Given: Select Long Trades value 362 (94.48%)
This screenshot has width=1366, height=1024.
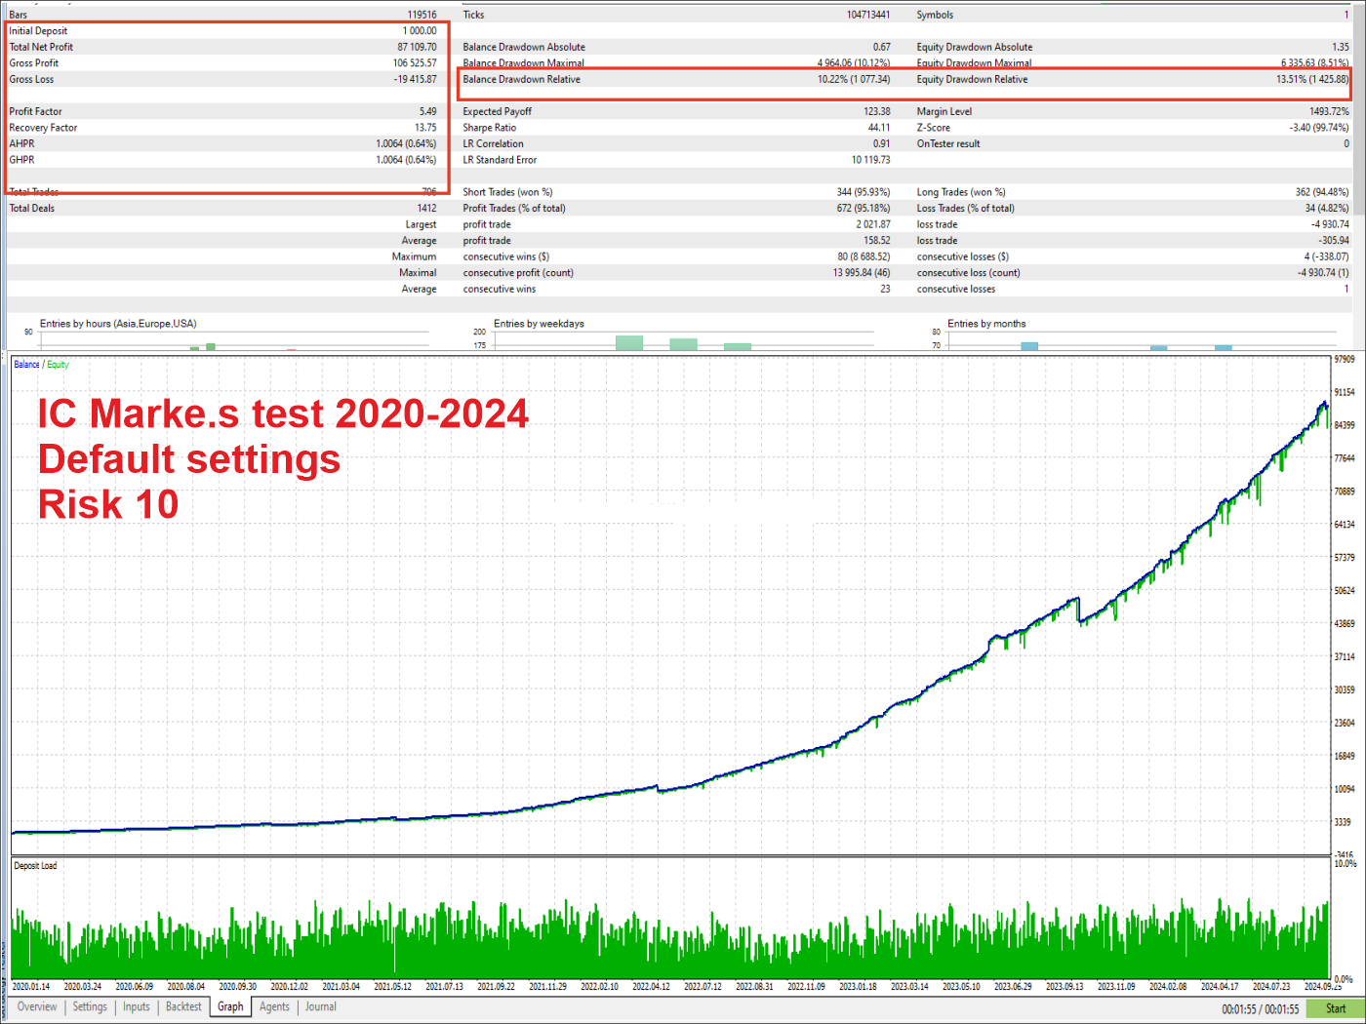Looking at the screenshot, I should 1322,192.
